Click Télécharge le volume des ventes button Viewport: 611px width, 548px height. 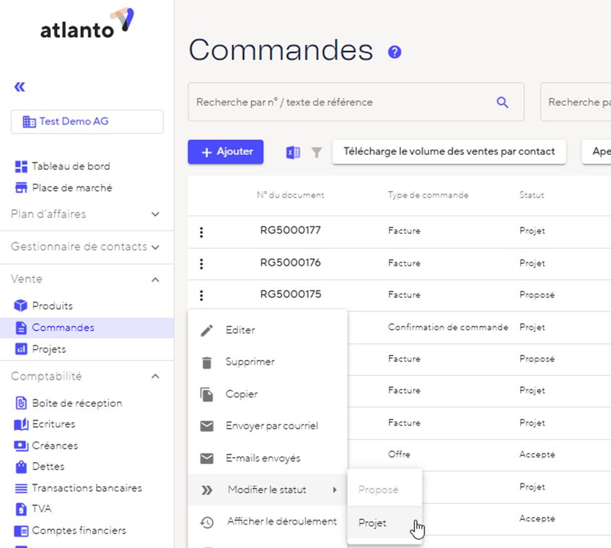pos(449,152)
